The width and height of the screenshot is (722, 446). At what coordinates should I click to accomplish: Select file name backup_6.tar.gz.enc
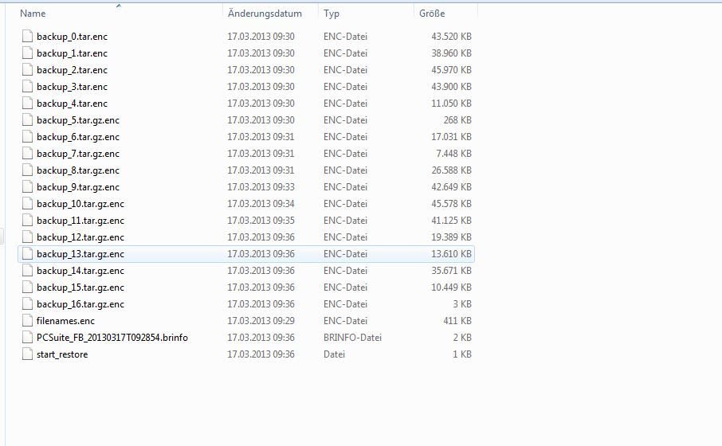(x=78, y=137)
